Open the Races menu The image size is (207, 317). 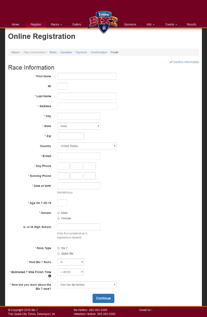tap(56, 25)
